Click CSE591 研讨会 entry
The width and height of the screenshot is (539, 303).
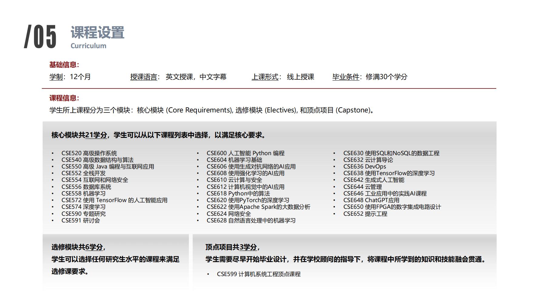point(81,221)
